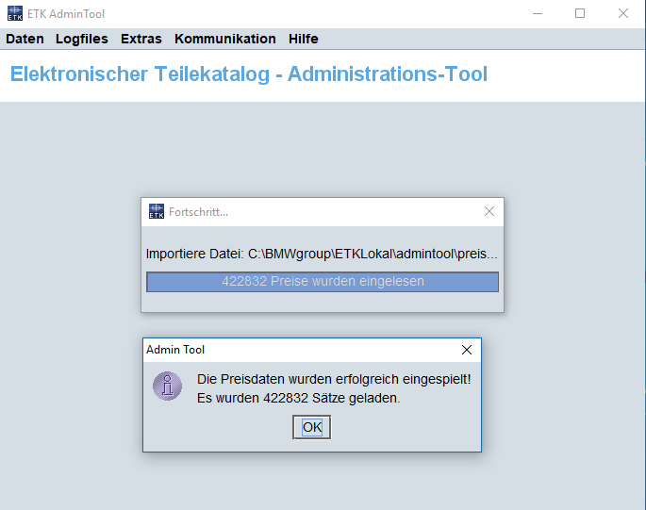The width and height of the screenshot is (646, 510).
Task: Click the Importiere Datei path label
Action: [x=322, y=255]
